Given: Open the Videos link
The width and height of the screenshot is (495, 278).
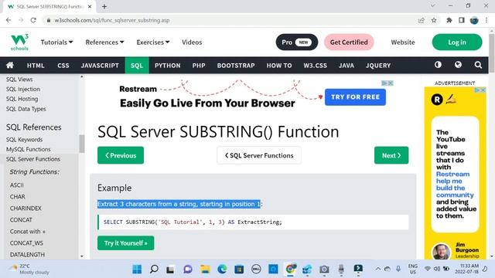Looking at the screenshot, I should [x=192, y=42].
